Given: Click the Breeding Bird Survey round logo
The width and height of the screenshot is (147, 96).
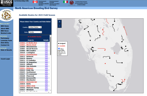Looking at the screenshot, I should [6, 15].
